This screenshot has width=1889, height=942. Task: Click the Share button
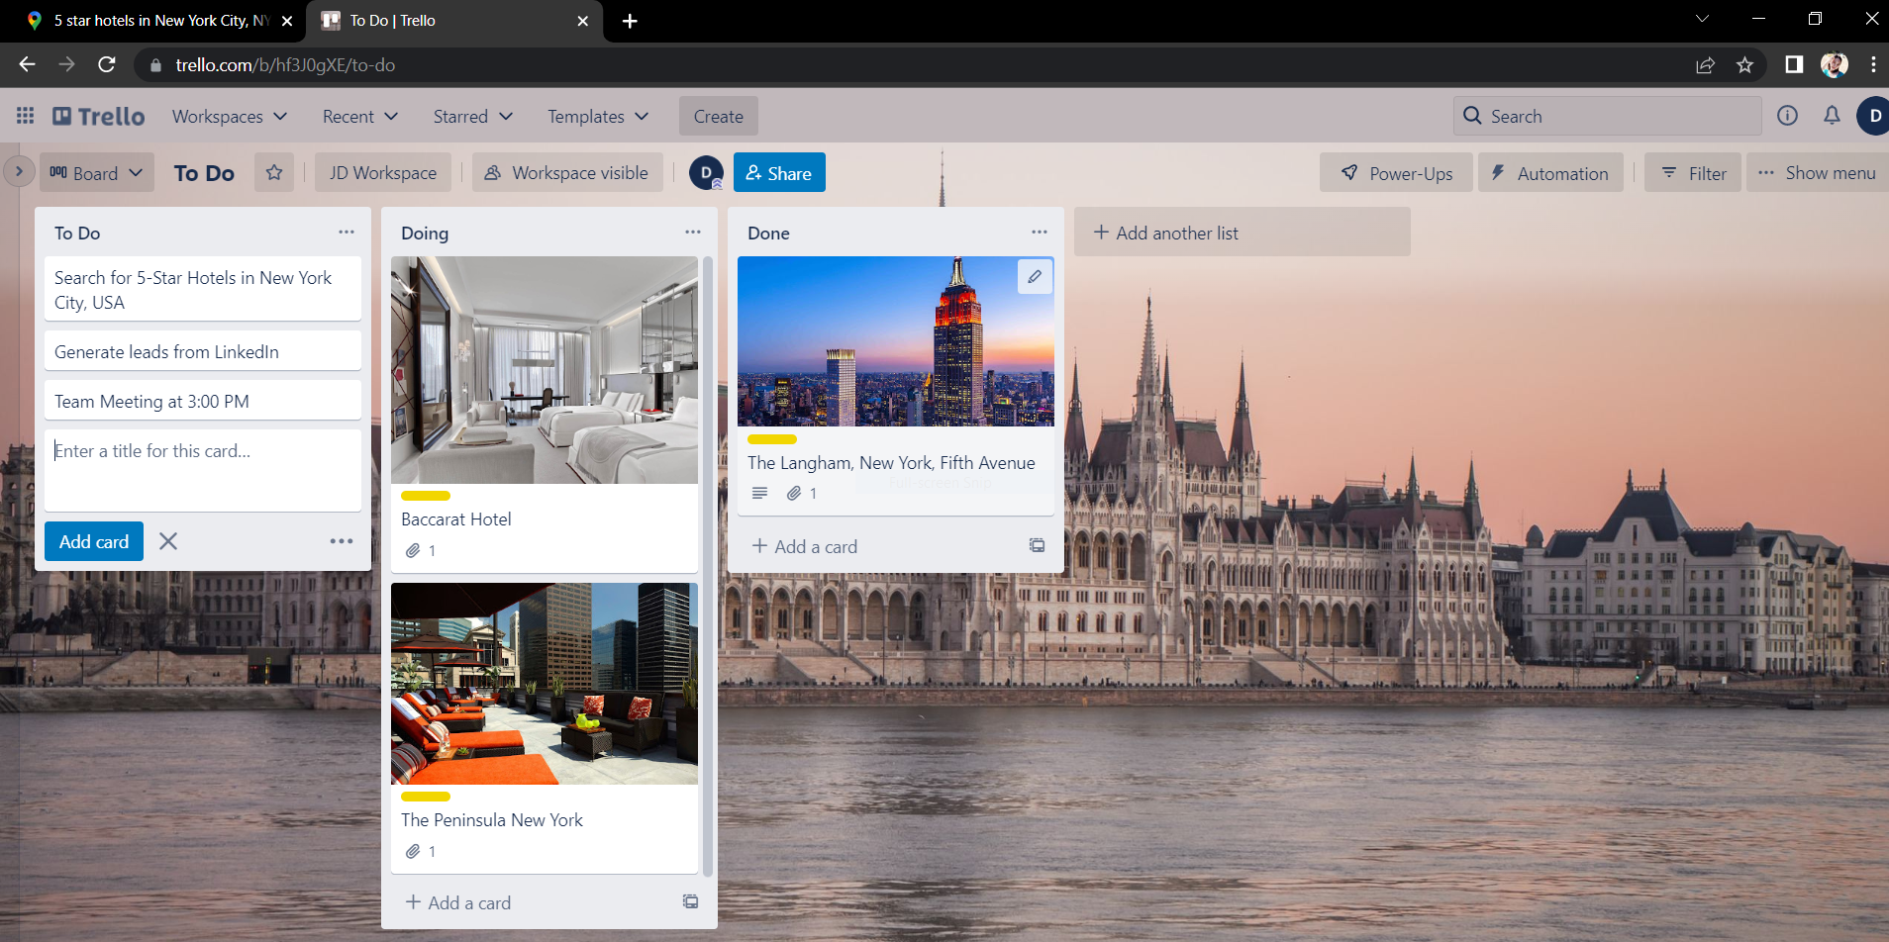pos(779,172)
